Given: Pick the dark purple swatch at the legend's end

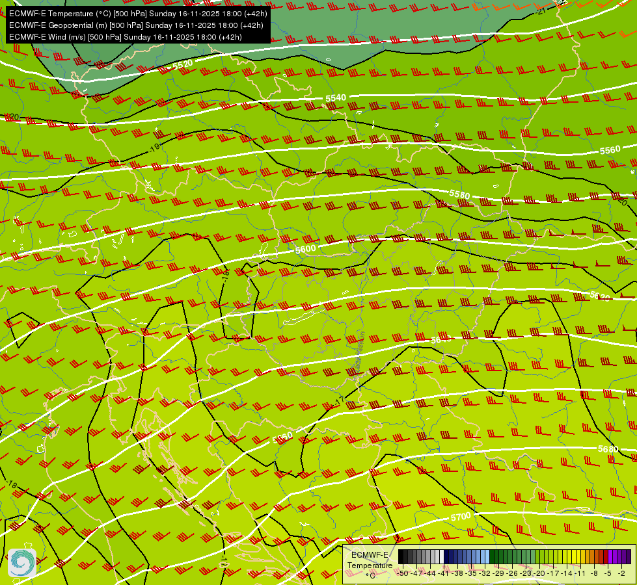Looking at the screenshot, I should click(629, 556).
